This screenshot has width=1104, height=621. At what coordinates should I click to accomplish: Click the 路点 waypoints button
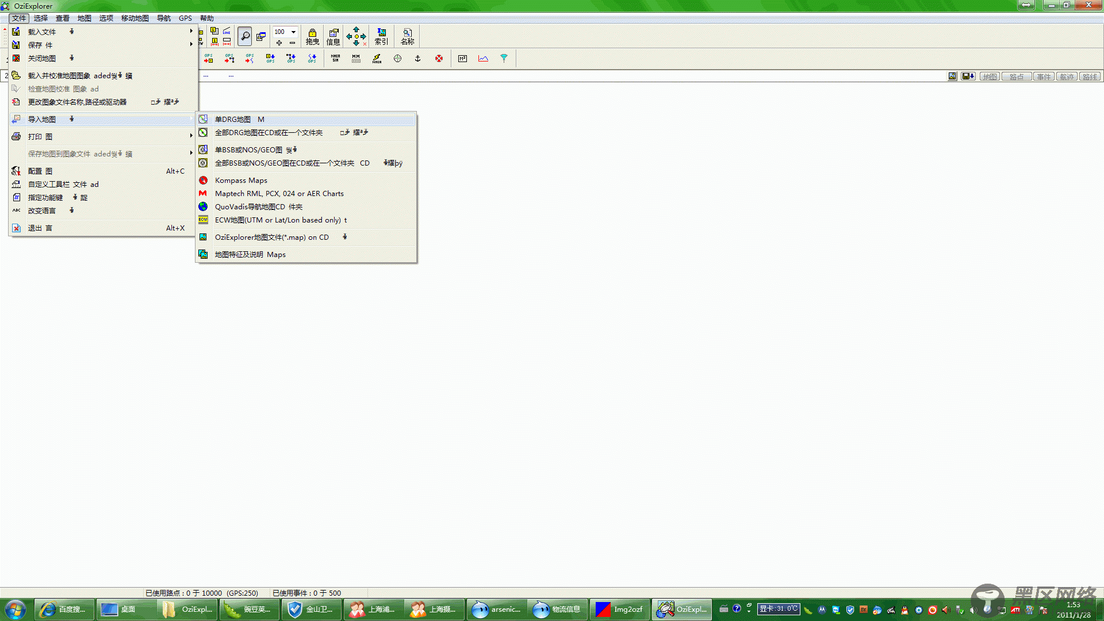[1017, 76]
